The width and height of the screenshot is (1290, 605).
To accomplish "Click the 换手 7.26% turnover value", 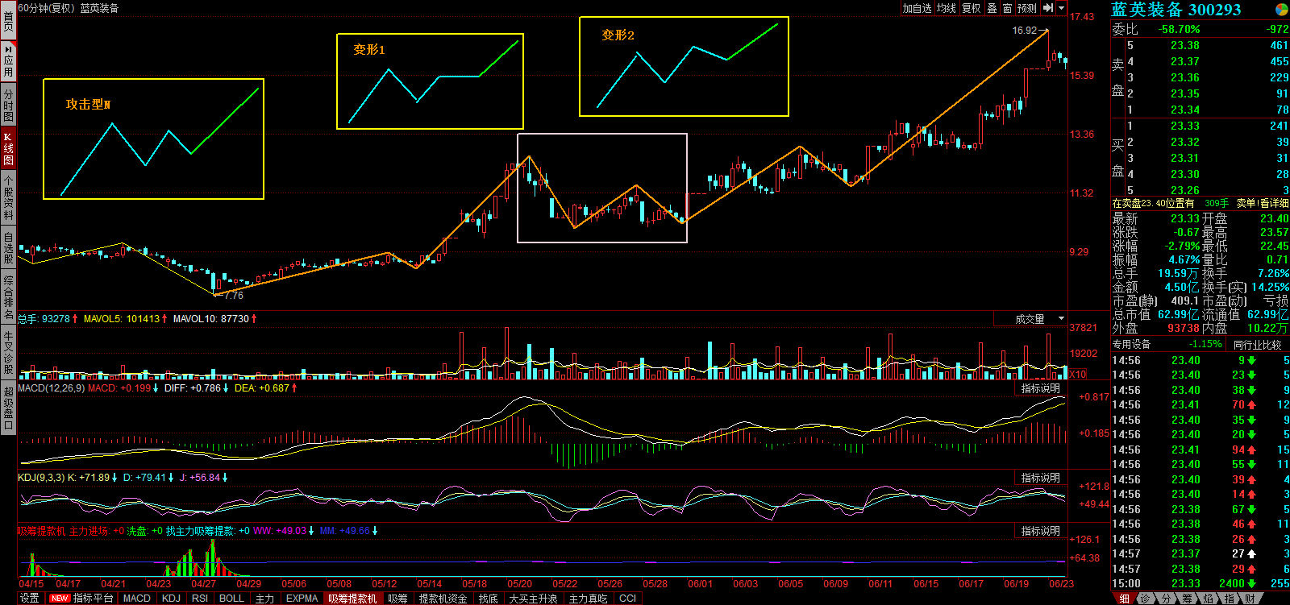I will tap(1273, 273).
